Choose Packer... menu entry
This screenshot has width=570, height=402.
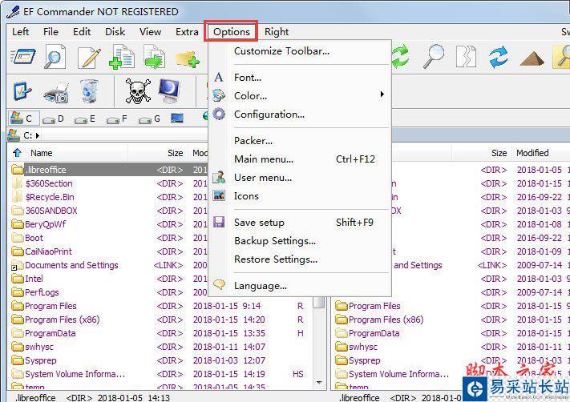tap(300, 140)
